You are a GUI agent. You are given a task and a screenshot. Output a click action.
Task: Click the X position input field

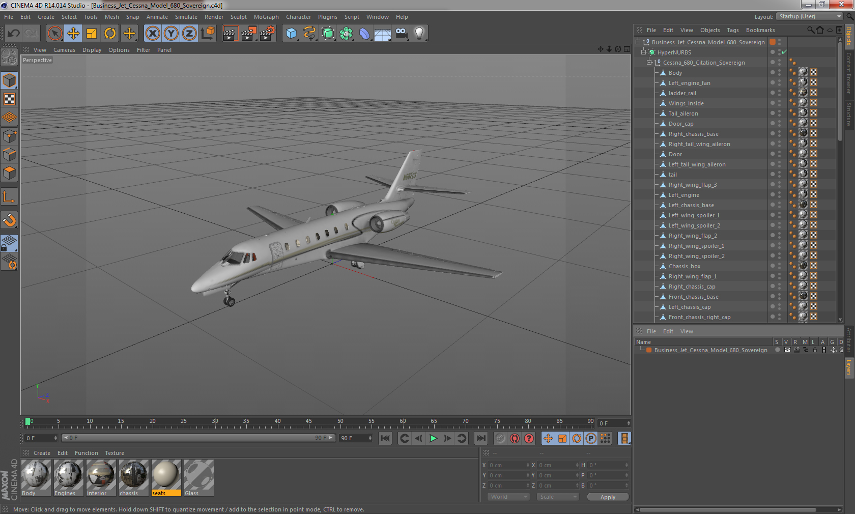point(508,465)
